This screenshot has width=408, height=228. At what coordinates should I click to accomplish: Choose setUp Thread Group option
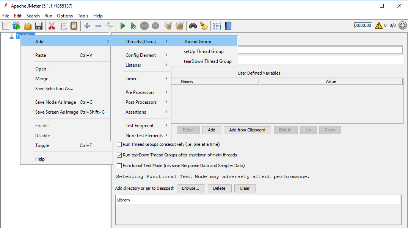pyautogui.click(x=203, y=52)
